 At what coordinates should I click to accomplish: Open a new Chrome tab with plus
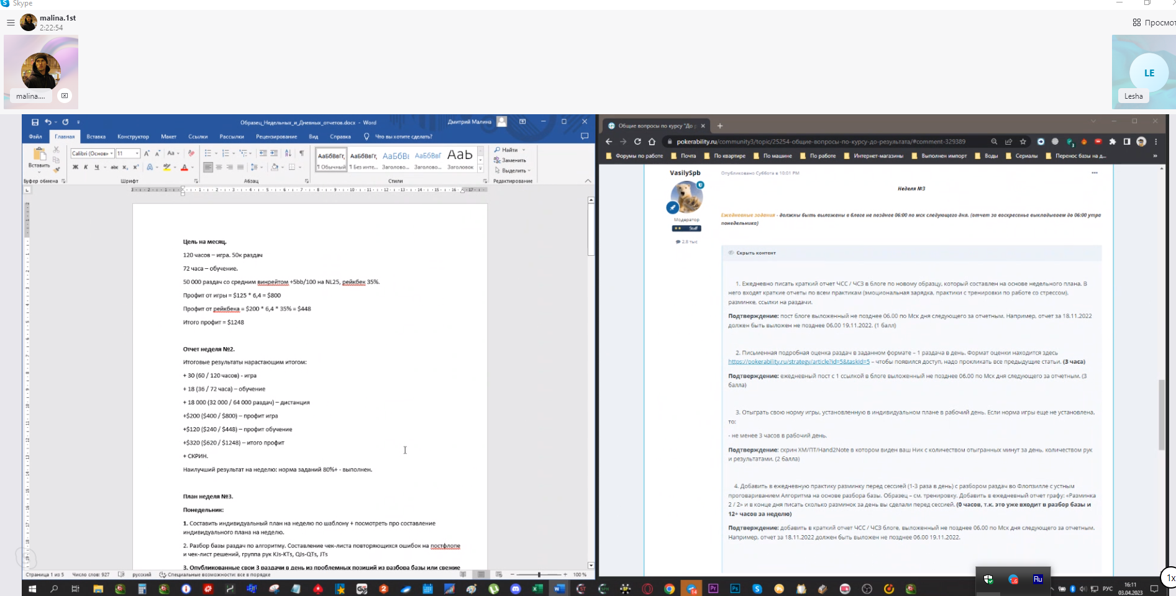(x=719, y=125)
